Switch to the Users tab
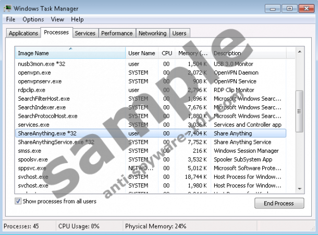The height and width of the screenshot is (235, 318). pos(179,33)
